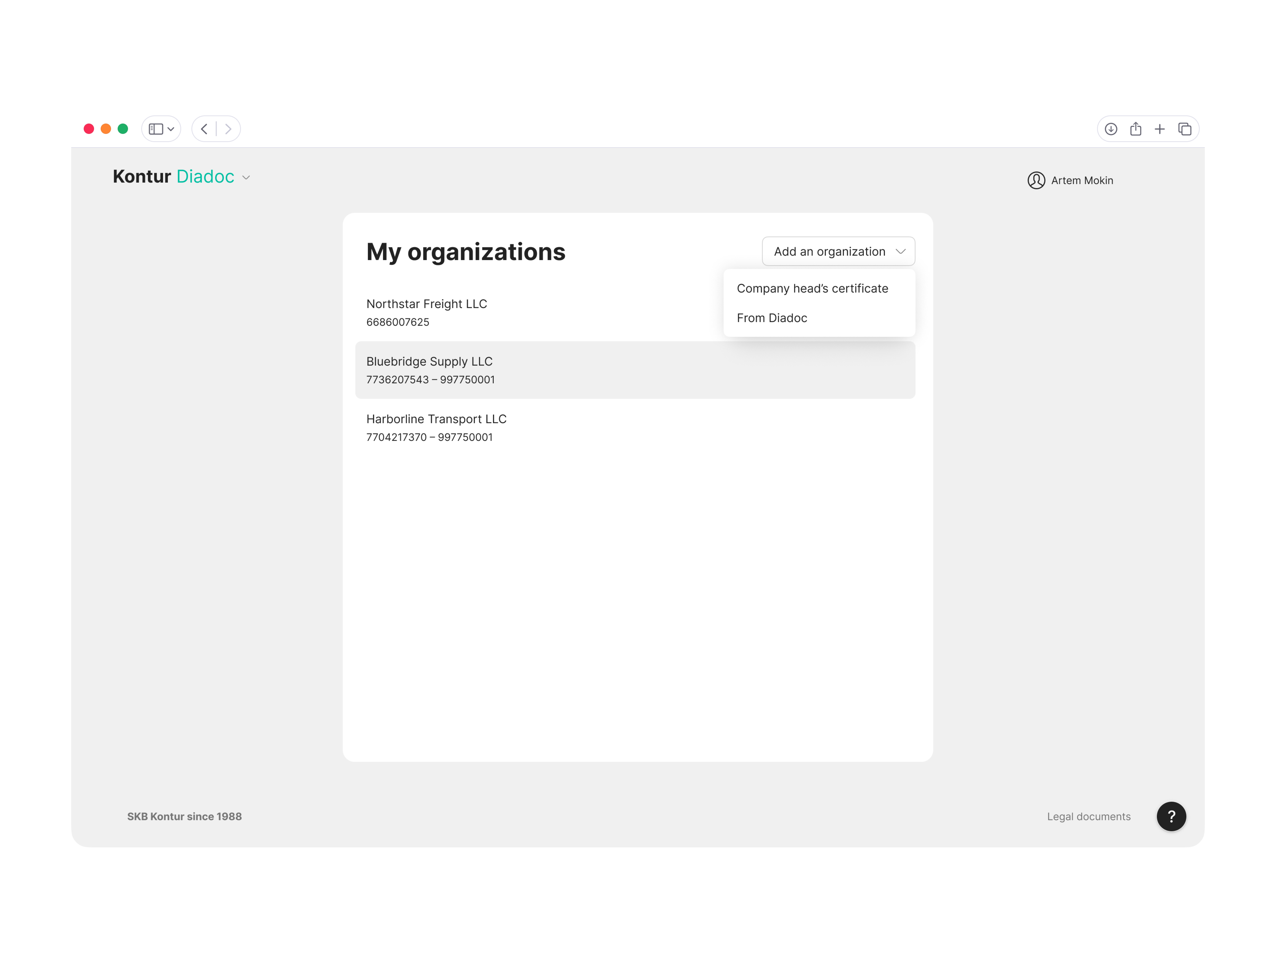The width and height of the screenshot is (1276, 957).
Task: Click number 7704217370 – 997750001
Action: pos(429,437)
